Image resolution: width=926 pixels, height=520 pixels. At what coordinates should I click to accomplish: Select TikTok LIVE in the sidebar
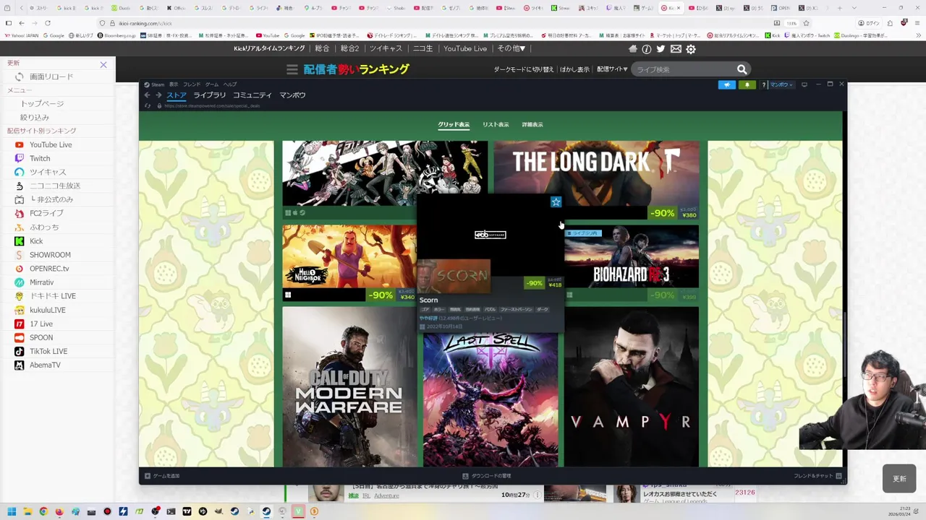(x=48, y=351)
